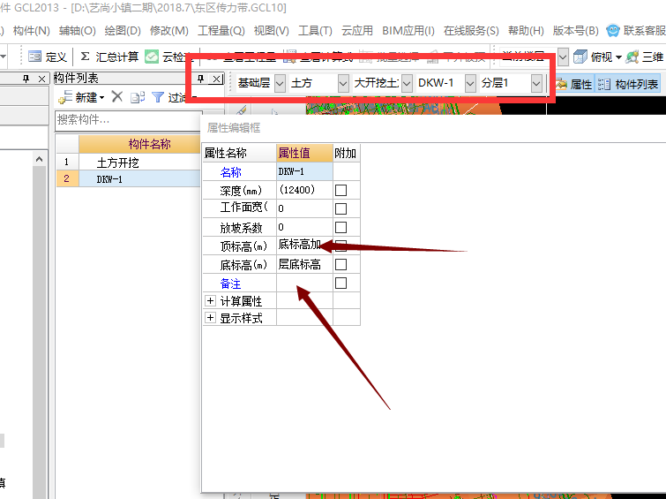The width and height of the screenshot is (666, 499).
Task: Start the 云检查 cloud check tool
Action: coord(169,57)
